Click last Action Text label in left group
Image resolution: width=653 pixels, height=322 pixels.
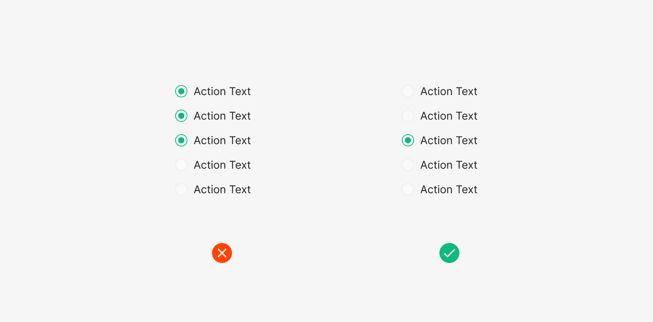(222, 189)
